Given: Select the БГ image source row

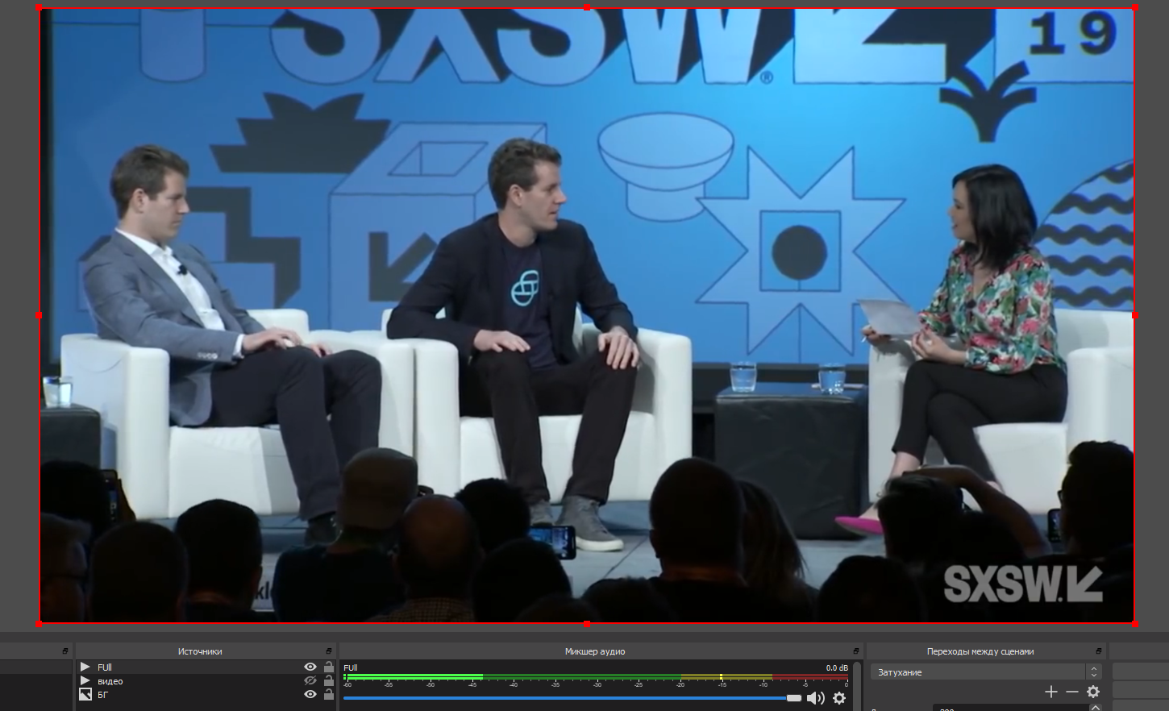Looking at the screenshot, I should click(206, 694).
